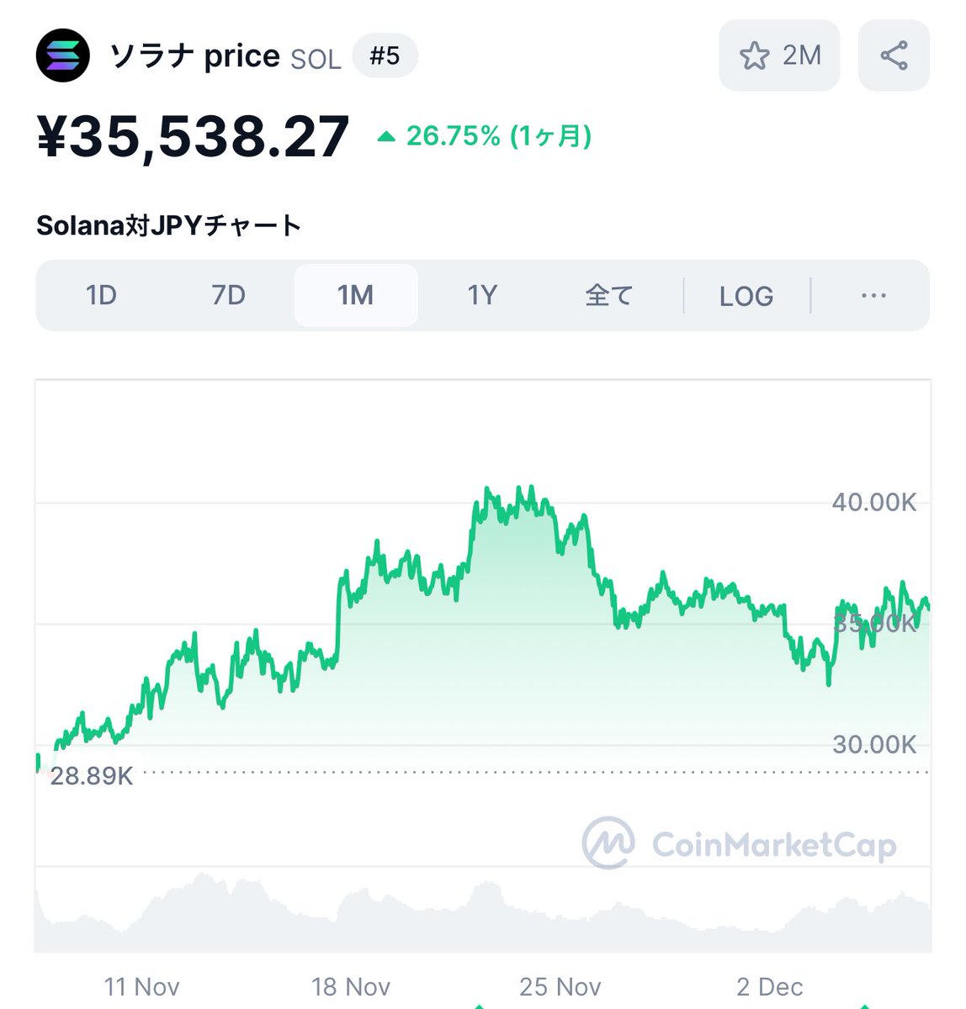Click the 11 Nov date label
966x1009 pixels.
pyautogui.click(x=141, y=986)
